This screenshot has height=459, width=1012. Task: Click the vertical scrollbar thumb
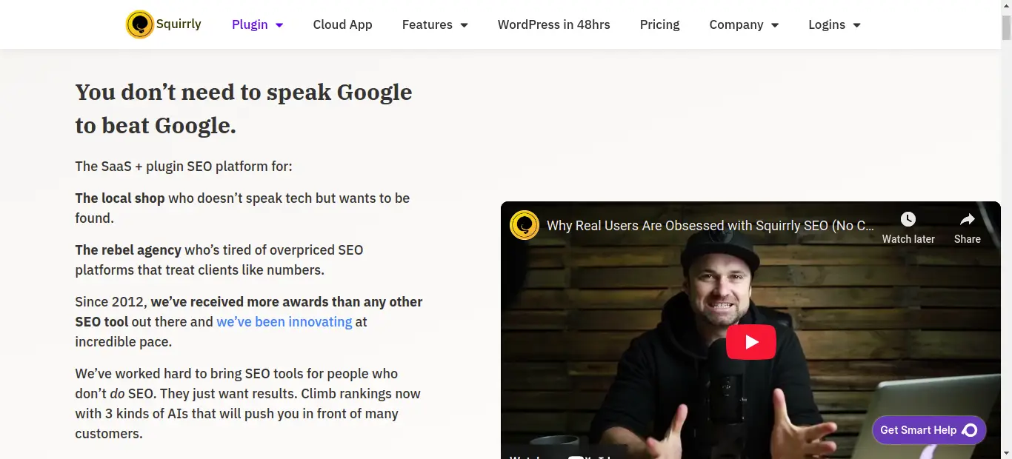[1005, 26]
